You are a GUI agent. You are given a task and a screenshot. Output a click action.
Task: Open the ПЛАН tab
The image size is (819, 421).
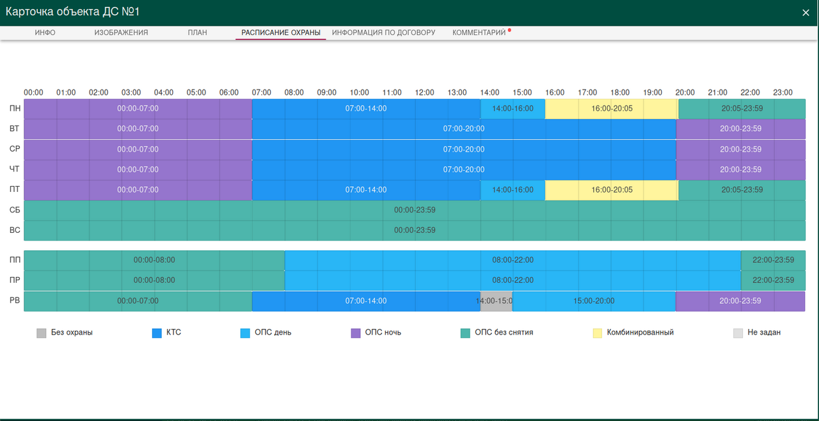[197, 33]
